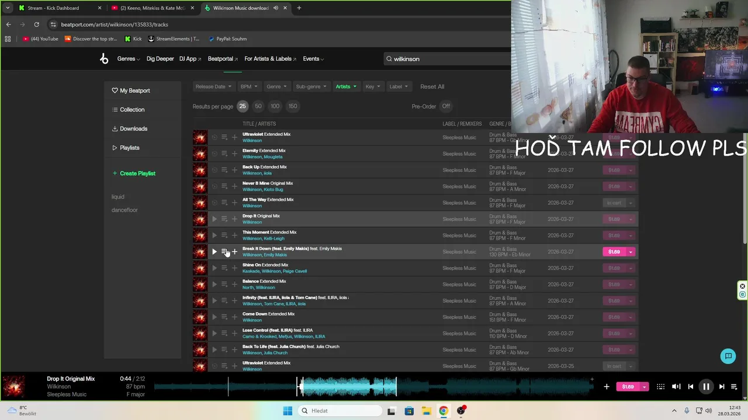This screenshot has height=420, width=748.
Task: Mute the player volume
Action: 676,386
